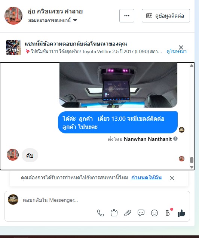
Task: Open the three-dots more options button
Action: 127,16
